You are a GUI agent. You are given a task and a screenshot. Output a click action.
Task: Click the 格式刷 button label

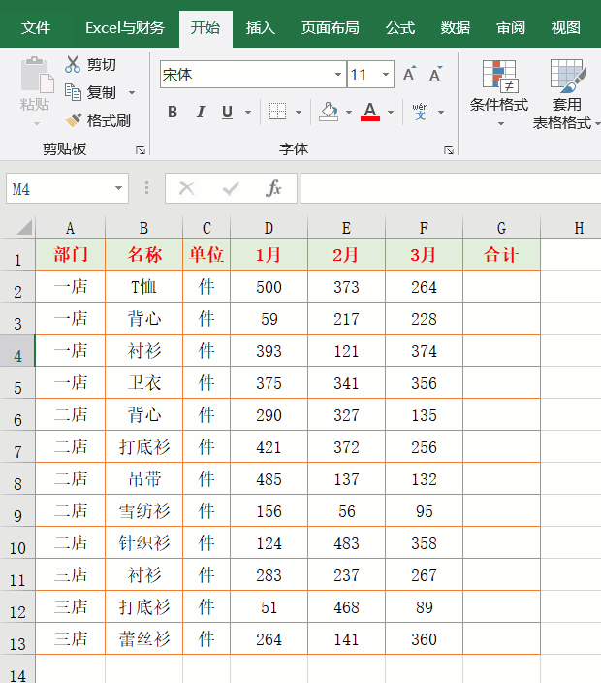(x=109, y=120)
